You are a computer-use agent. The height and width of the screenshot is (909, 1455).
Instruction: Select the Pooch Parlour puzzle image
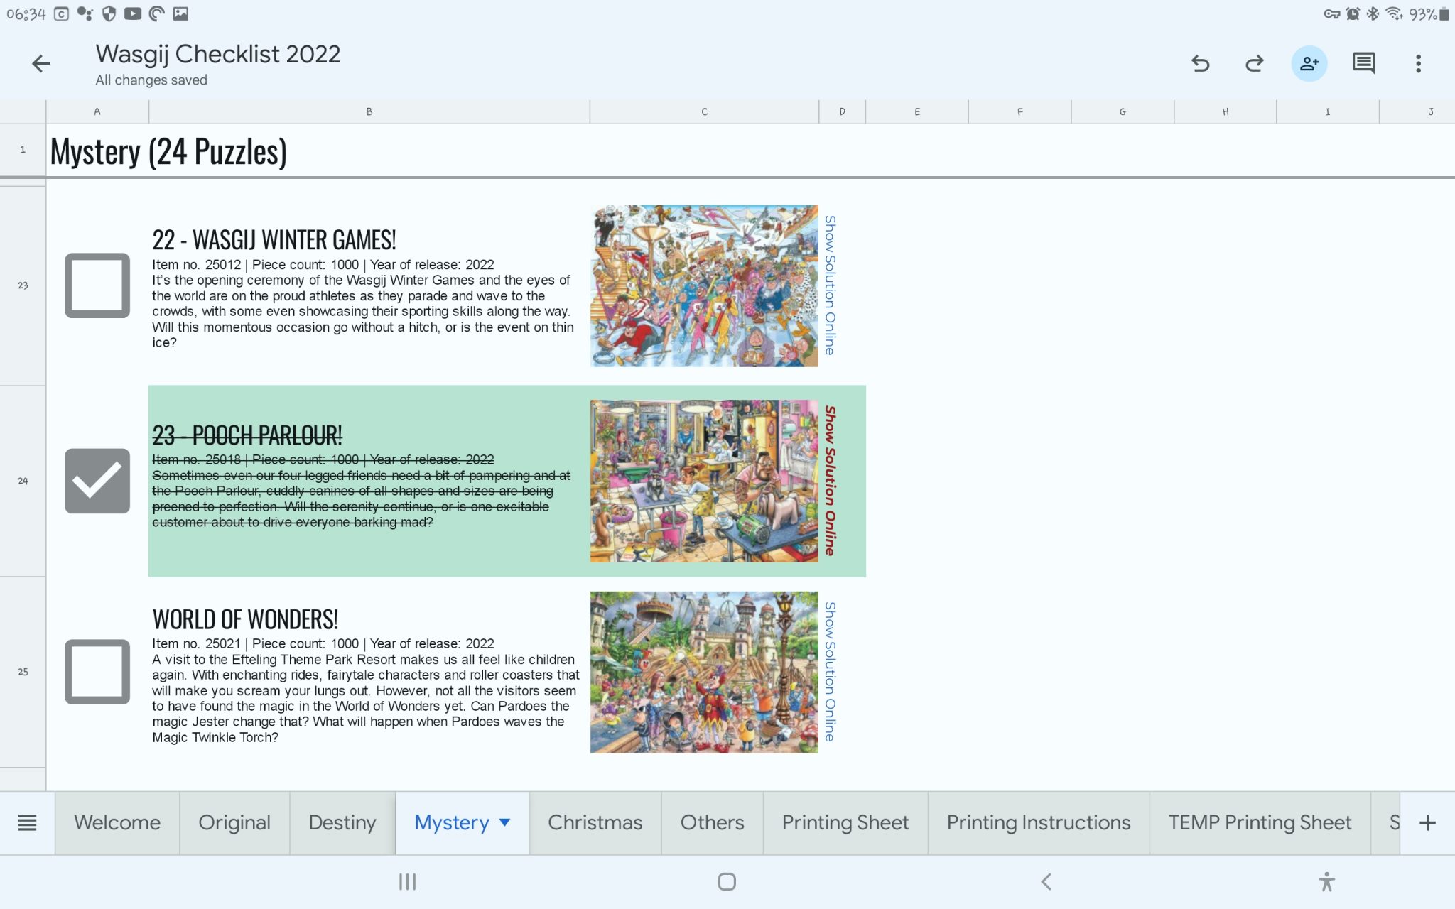coord(704,481)
